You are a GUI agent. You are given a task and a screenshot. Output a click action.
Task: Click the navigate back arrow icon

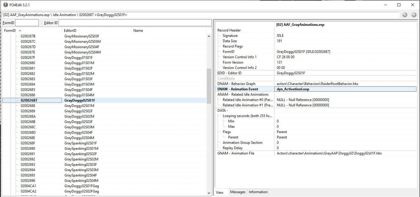[x=405, y=15]
